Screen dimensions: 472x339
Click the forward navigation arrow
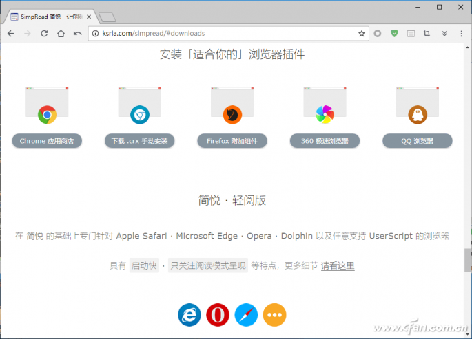(x=28, y=33)
